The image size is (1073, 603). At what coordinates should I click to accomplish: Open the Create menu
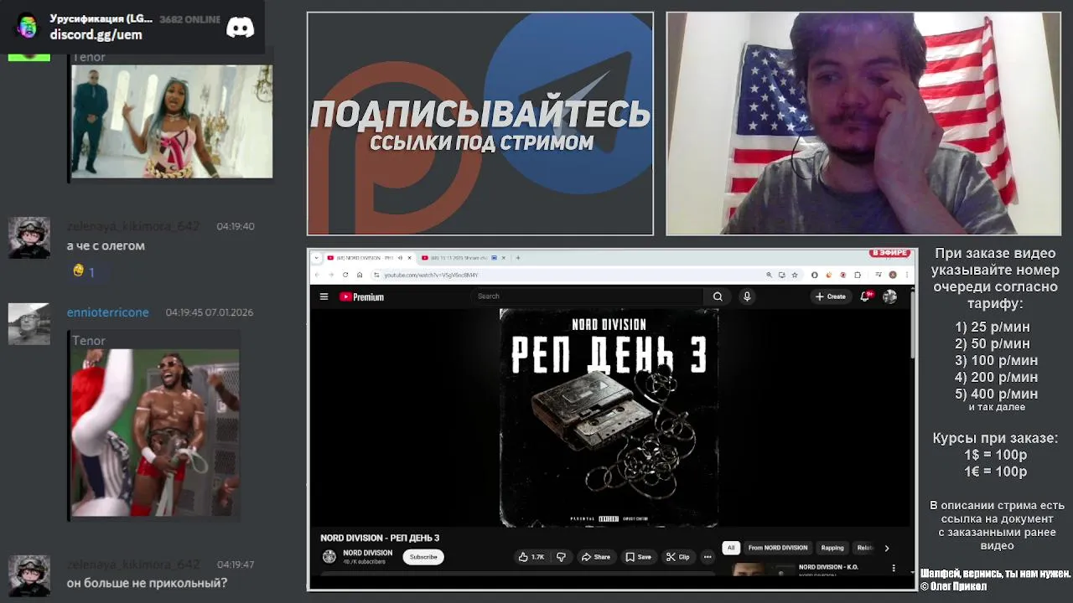831,296
